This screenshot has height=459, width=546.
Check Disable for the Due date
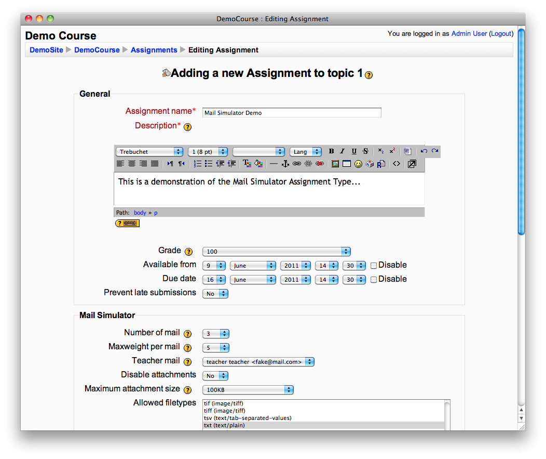point(374,279)
